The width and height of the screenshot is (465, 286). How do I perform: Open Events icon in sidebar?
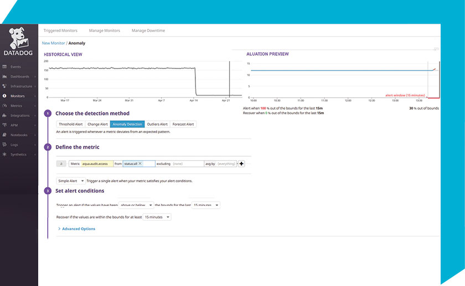point(4,67)
